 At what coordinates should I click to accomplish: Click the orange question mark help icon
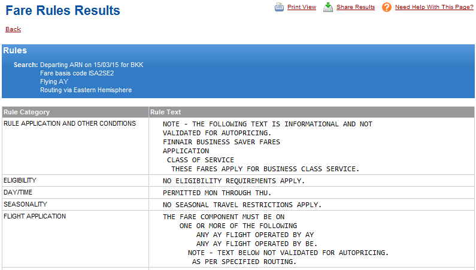click(x=386, y=7)
